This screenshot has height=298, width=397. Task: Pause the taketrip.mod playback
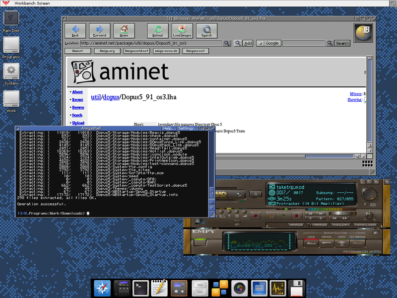pyautogui.click(x=271, y=216)
